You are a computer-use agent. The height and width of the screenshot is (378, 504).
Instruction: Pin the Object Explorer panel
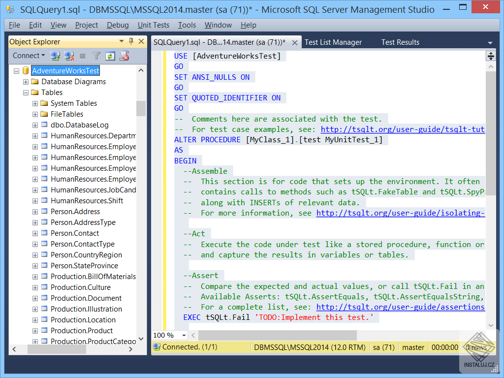pyautogui.click(x=131, y=41)
